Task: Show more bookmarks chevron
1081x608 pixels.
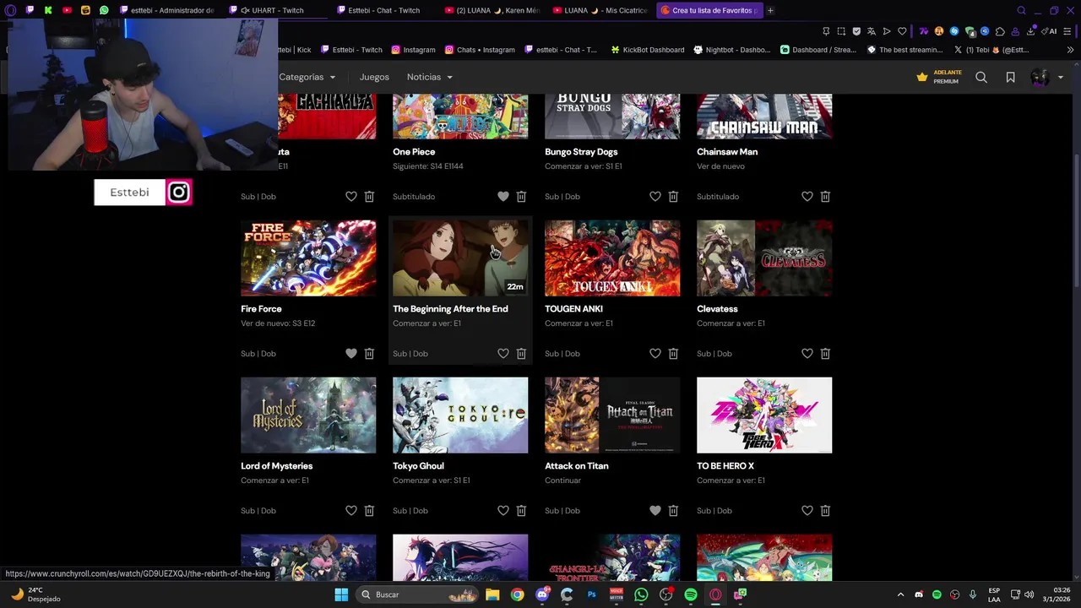Action: pos(1070,50)
